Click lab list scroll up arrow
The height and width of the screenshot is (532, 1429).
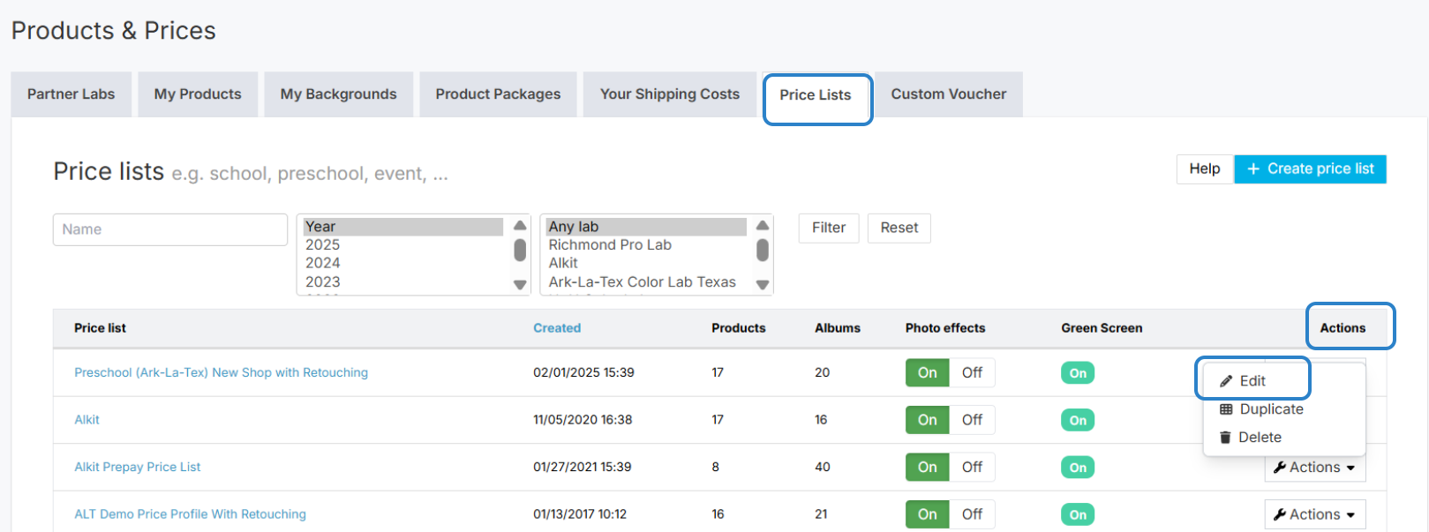[763, 225]
